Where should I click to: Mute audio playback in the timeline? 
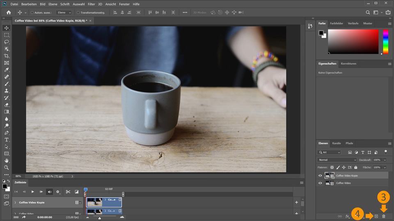pos(50,192)
